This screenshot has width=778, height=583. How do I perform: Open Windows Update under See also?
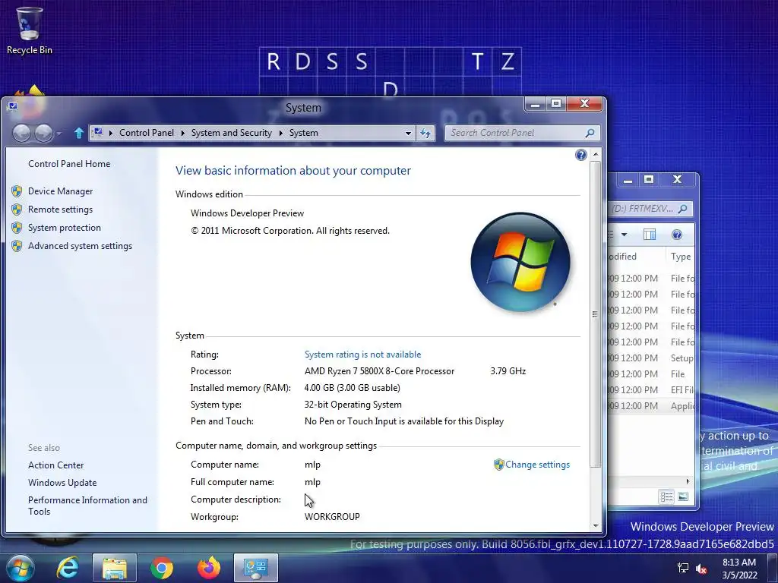pyautogui.click(x=62, y=483)
